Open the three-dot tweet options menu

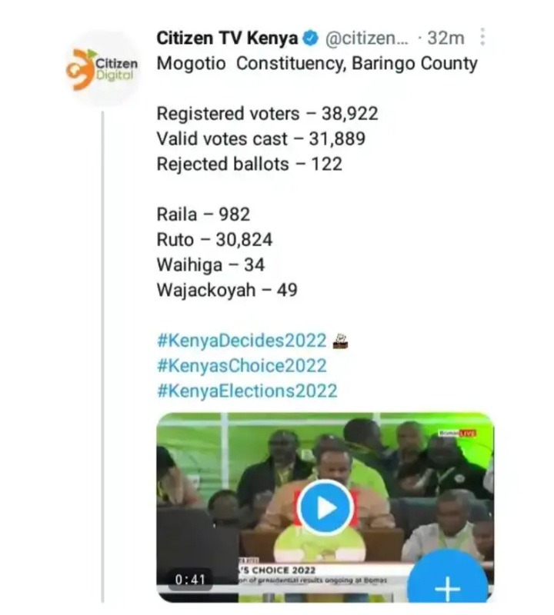(x=482, y=38)
